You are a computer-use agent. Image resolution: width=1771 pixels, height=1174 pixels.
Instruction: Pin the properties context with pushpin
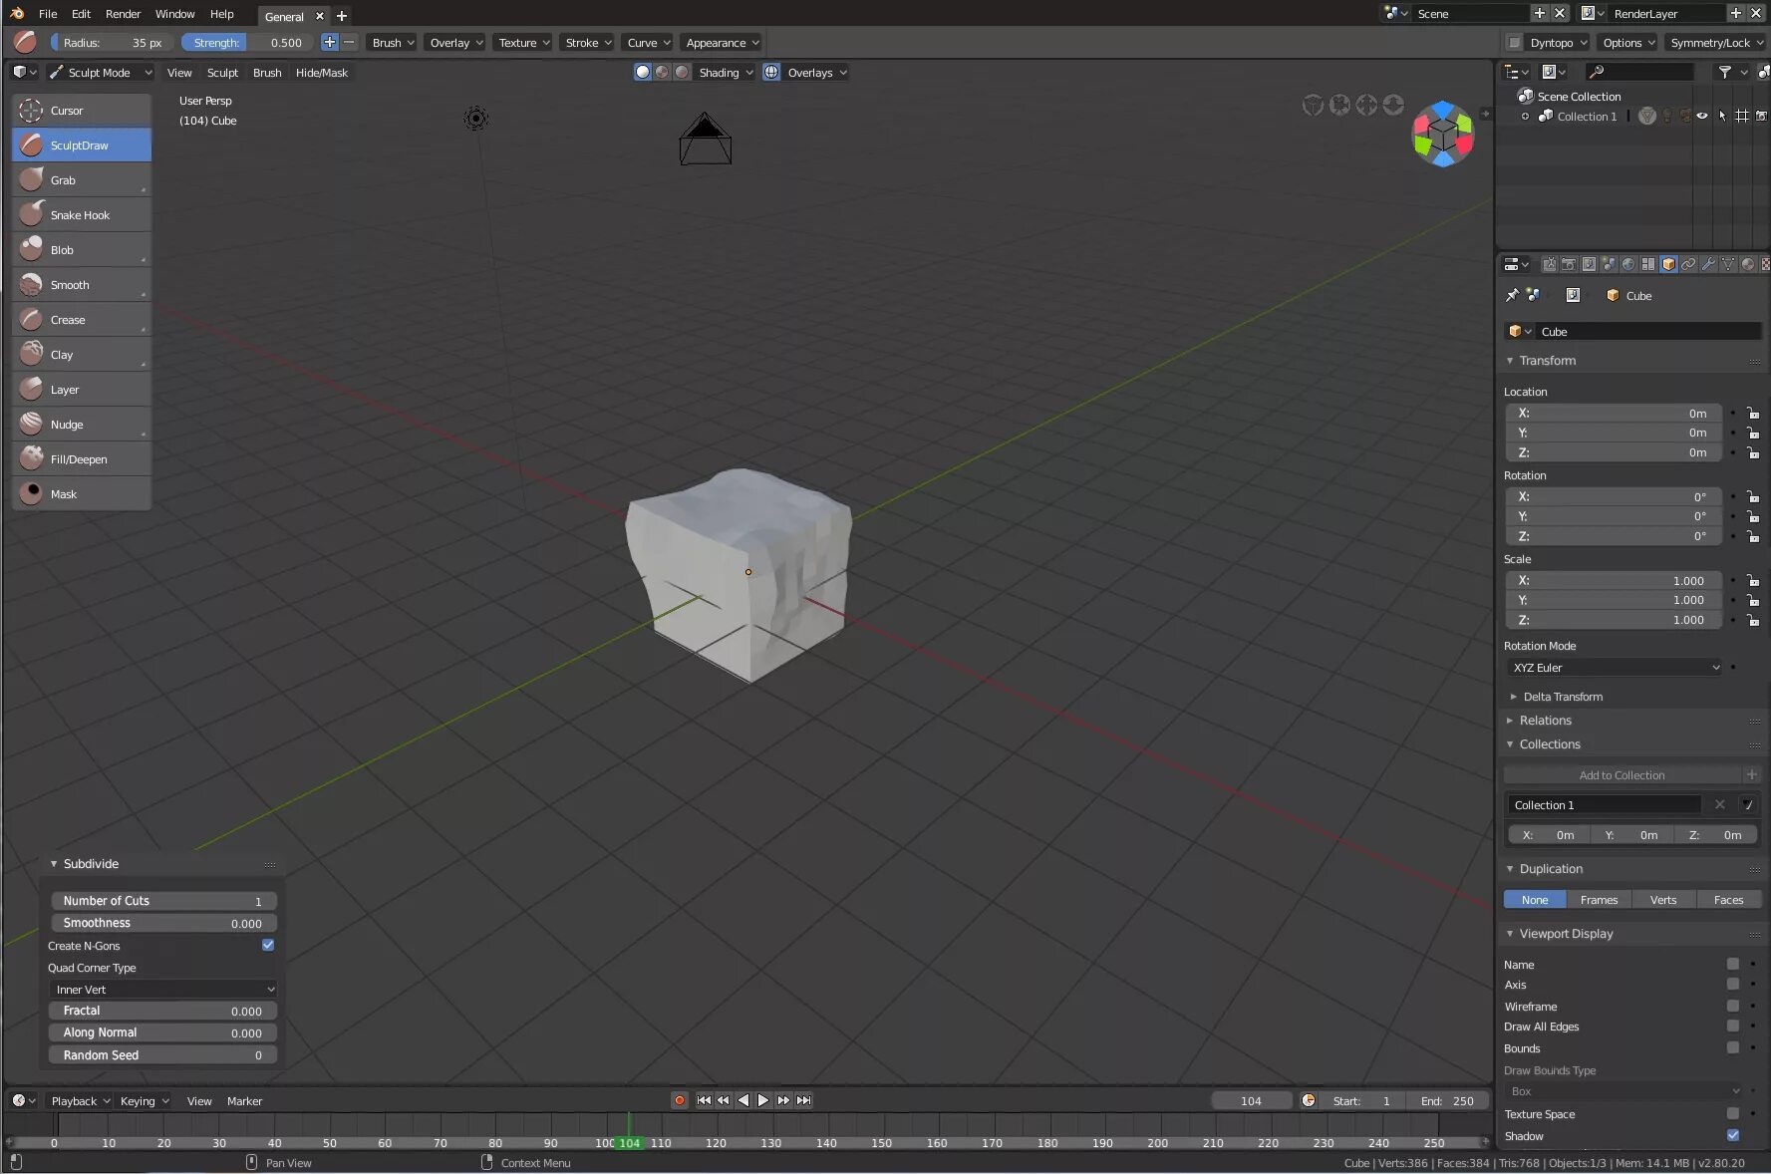[1512, 295]
